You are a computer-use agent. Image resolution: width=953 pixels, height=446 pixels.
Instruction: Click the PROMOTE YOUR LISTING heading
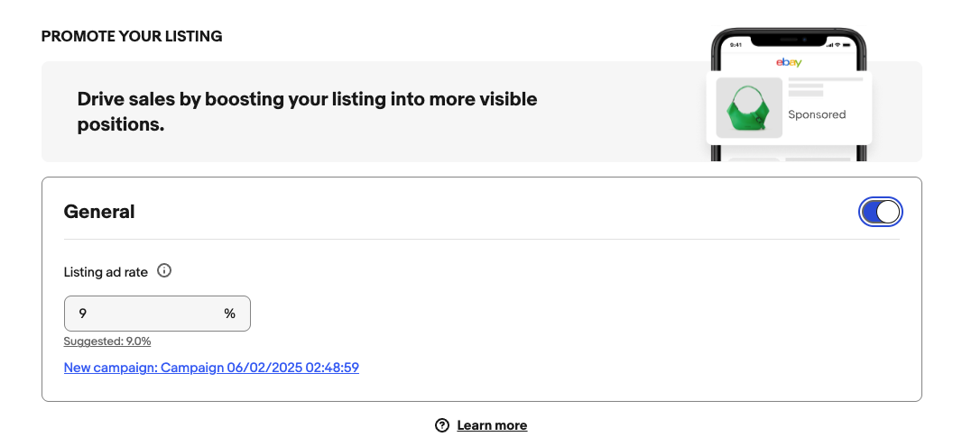131,36
